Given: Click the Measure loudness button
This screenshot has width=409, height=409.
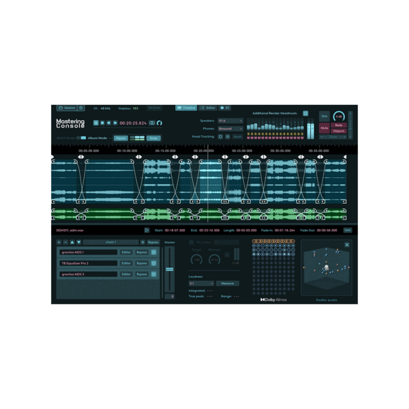Looking at the screenshot, I should [228, 284].
